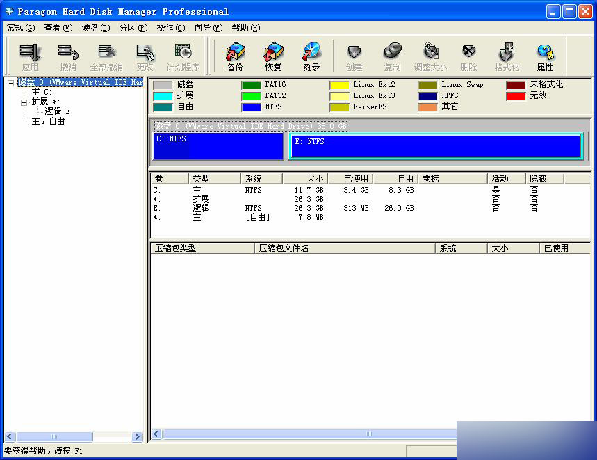Click the 压缩包文件名 column header
This screenshot has height=460, width=597.
coord(345,248)
